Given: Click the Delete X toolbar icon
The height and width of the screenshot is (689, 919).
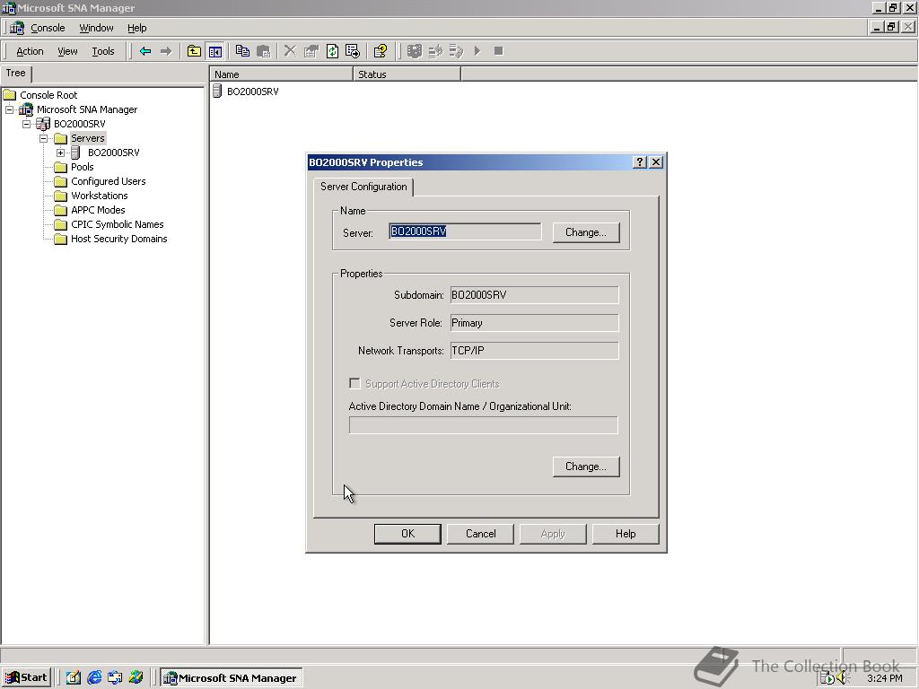Looking at the screenshot, I should pyautogui.click(x=290, y=51).
